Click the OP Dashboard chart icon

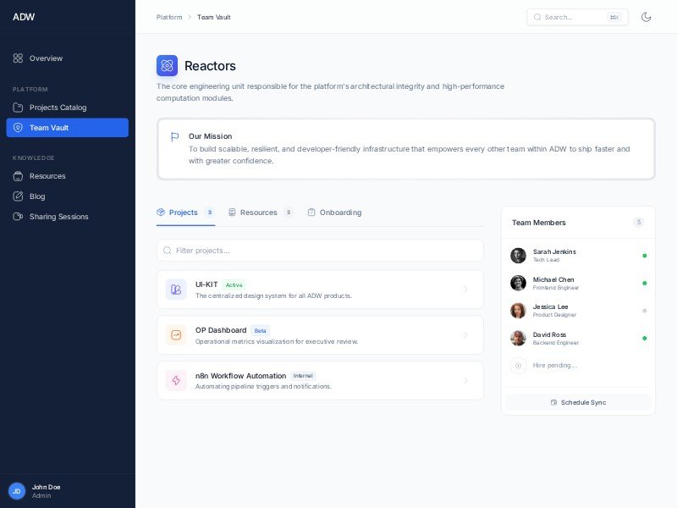pos(176,335)
